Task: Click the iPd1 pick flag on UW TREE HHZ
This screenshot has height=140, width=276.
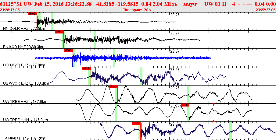Action: pos(113,87)
